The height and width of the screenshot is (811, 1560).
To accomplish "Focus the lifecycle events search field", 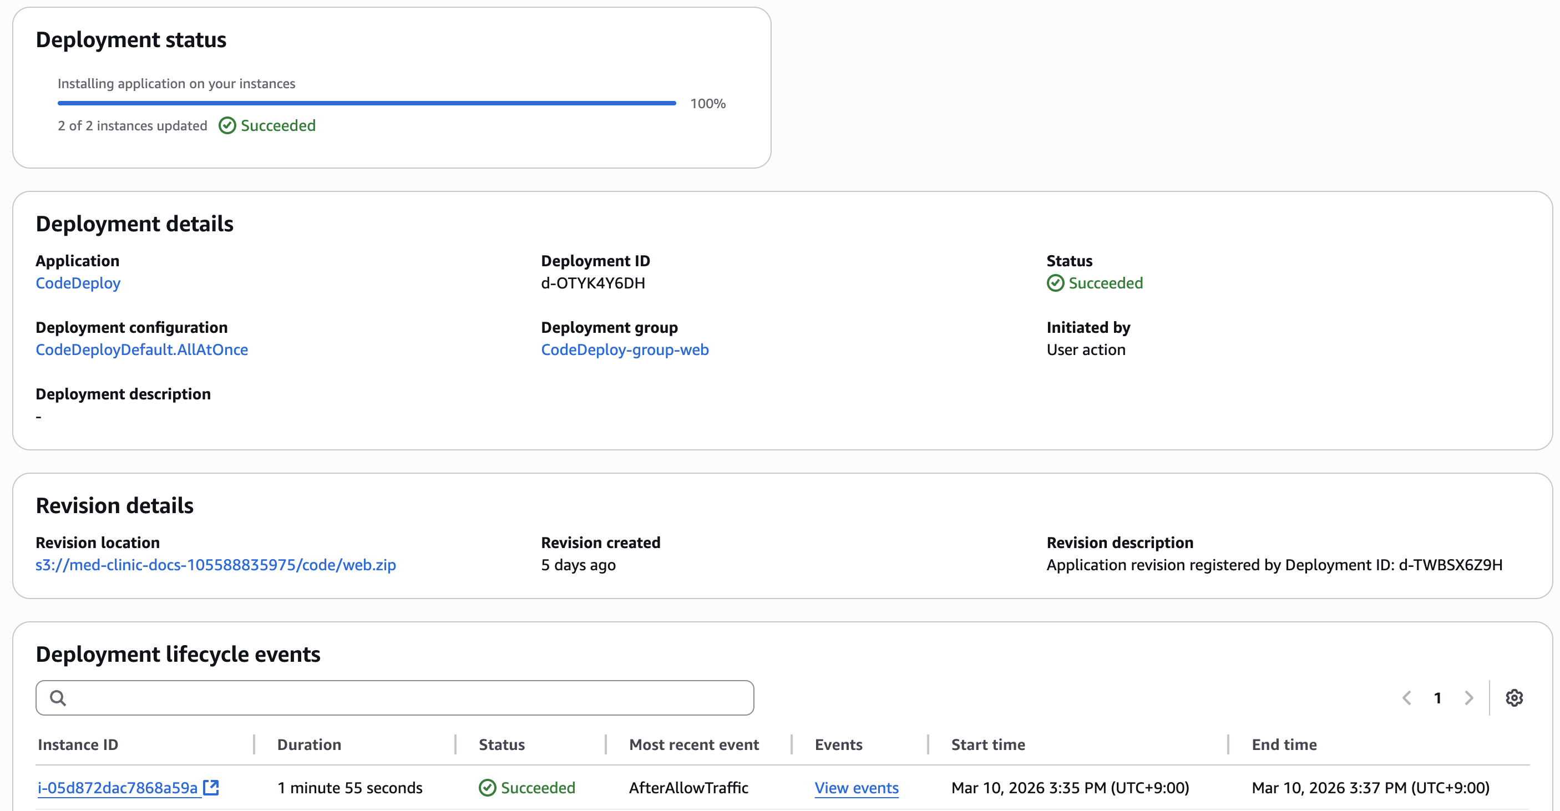I will pyautogui.click(x=406, y=698).
